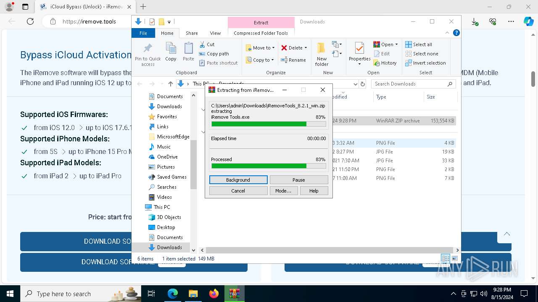
Task: Select Saved Games in navigation pane
Action: pos(171,177)
